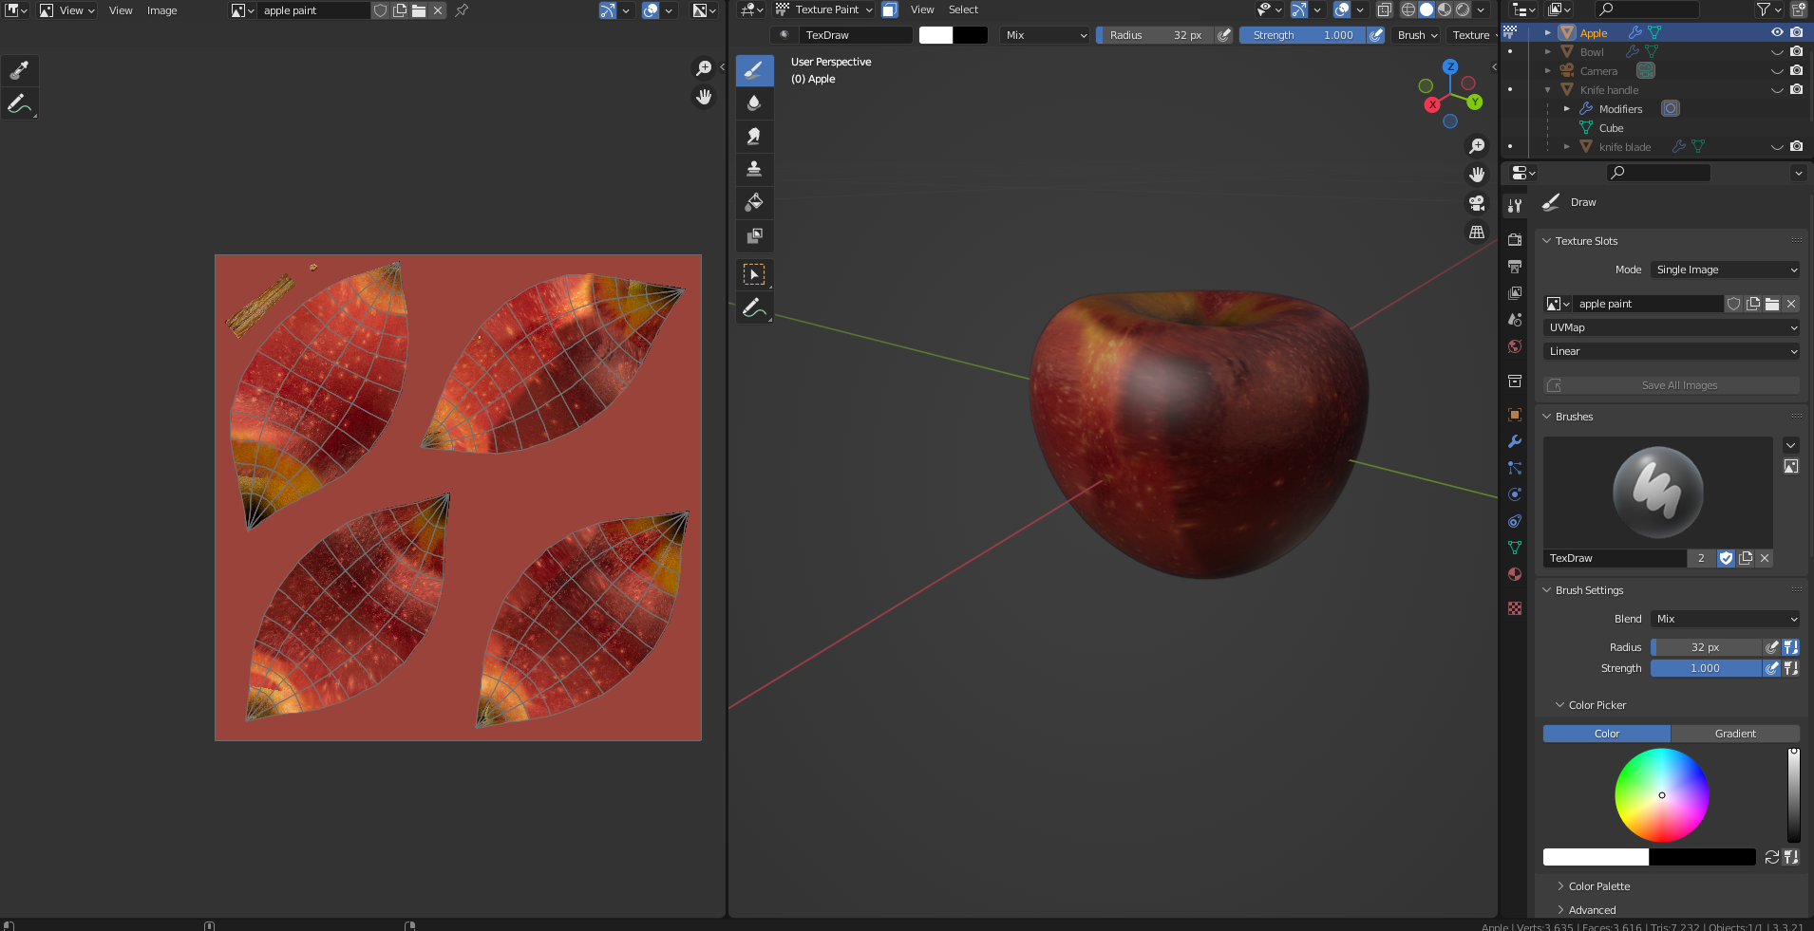Disable rendering for Bowl object
The image size is (1814, 931).
click(1796, 51)
